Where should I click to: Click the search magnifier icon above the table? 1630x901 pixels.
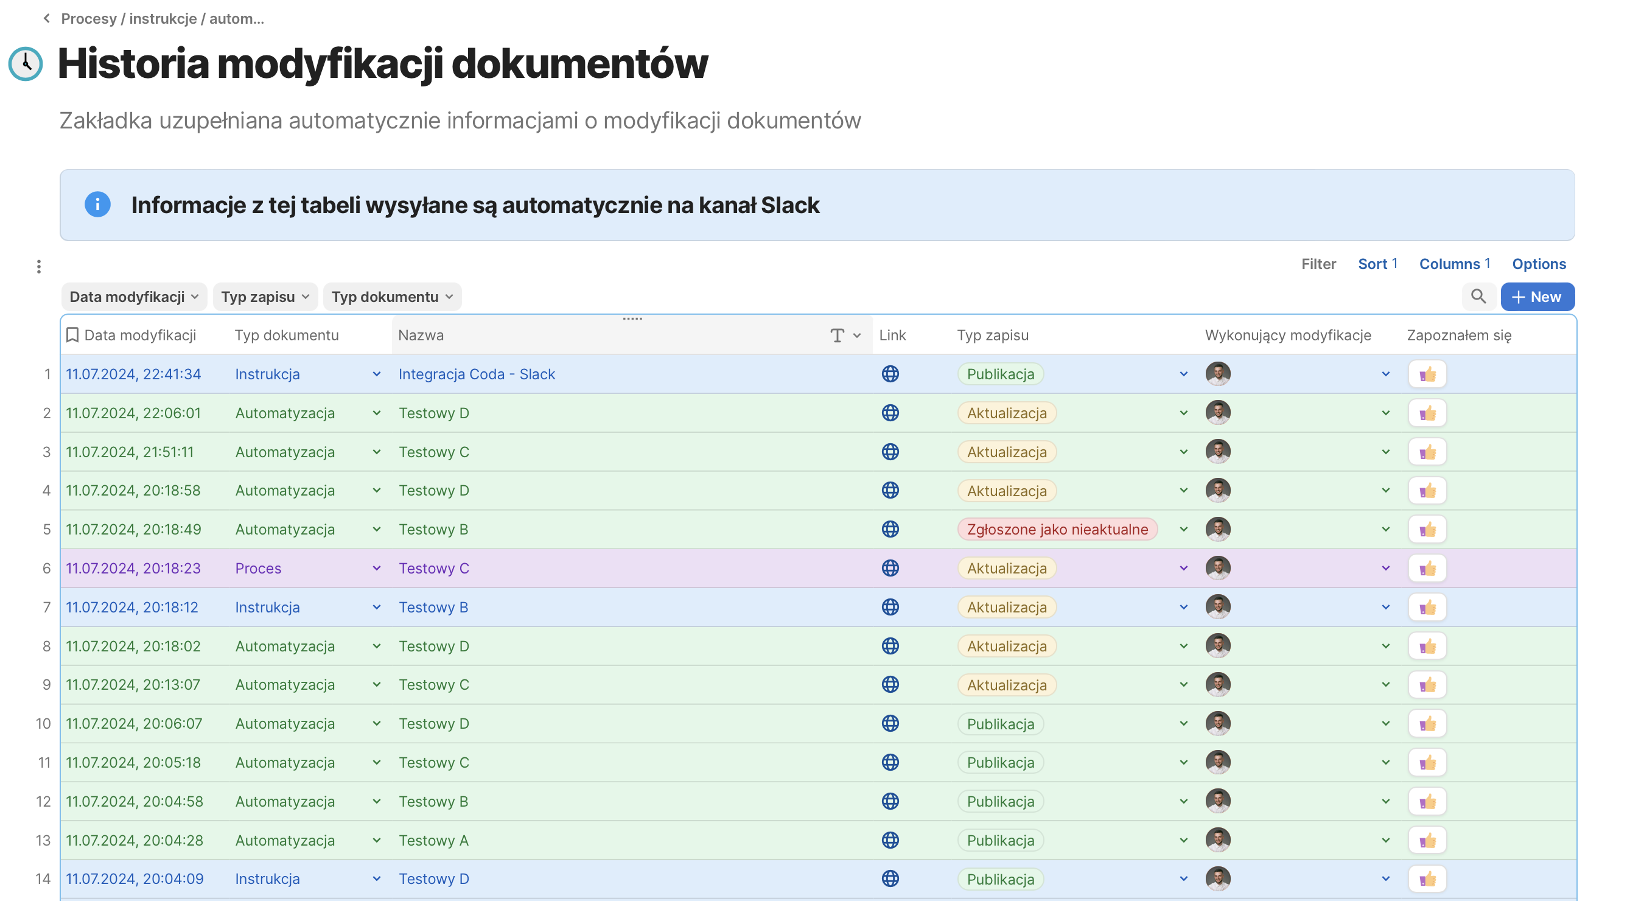(1478, 296)
